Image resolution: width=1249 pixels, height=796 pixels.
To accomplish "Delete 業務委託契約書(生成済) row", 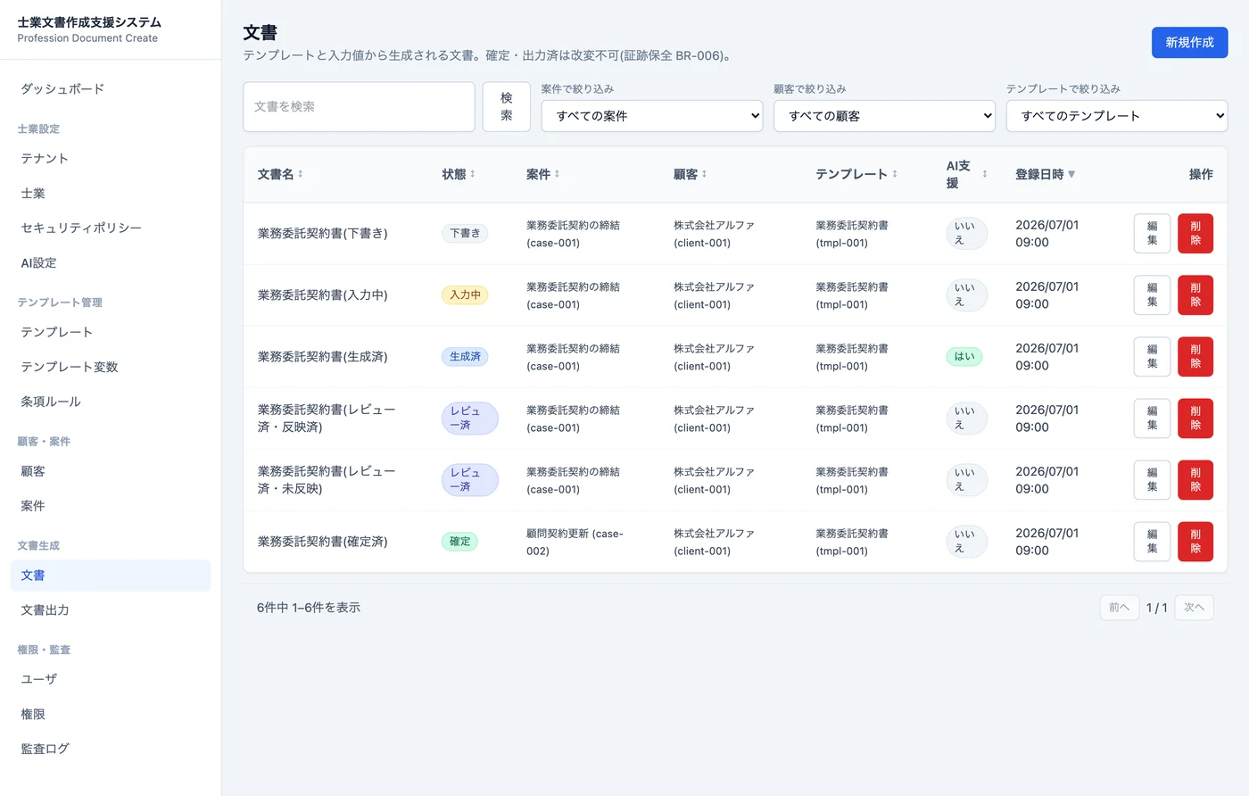I will pyautogui.click(x=1195, y=357).
